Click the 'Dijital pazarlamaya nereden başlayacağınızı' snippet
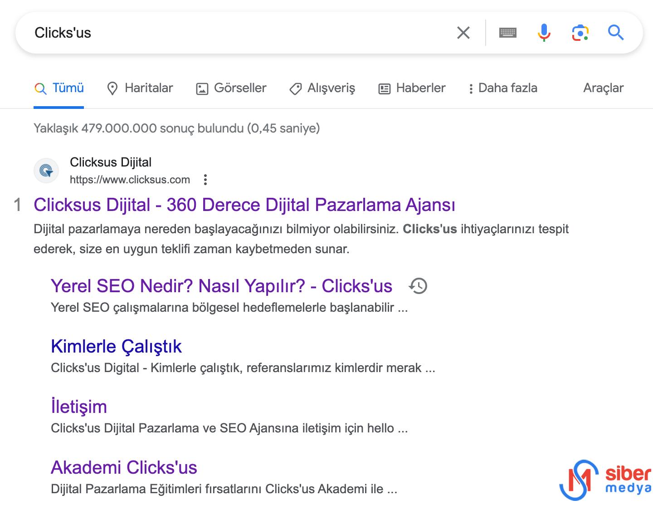 click(301, 239)
